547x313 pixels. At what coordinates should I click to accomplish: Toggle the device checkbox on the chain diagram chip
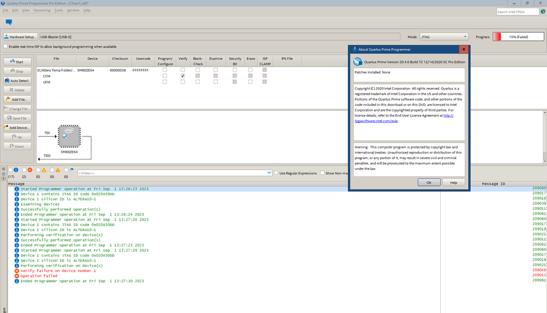pyautogui.click(x=65, y=137)
